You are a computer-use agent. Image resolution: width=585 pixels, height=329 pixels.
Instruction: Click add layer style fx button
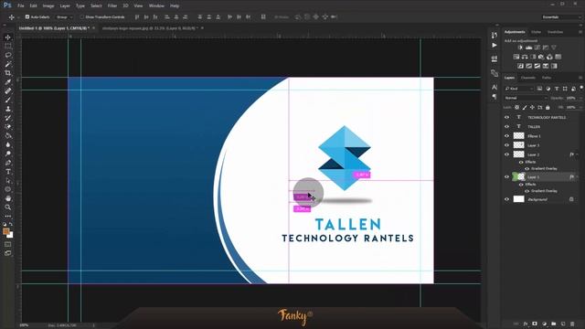pos(526,324)
